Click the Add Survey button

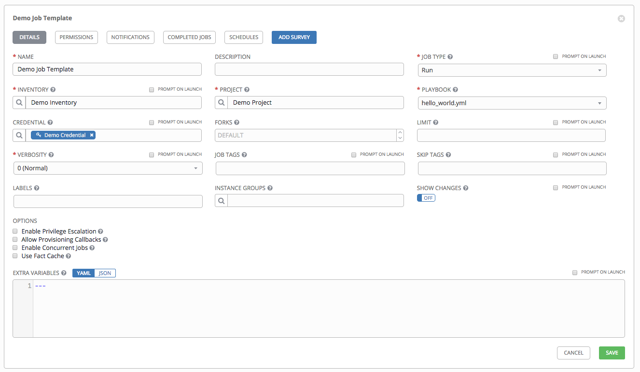coord(294,37)
